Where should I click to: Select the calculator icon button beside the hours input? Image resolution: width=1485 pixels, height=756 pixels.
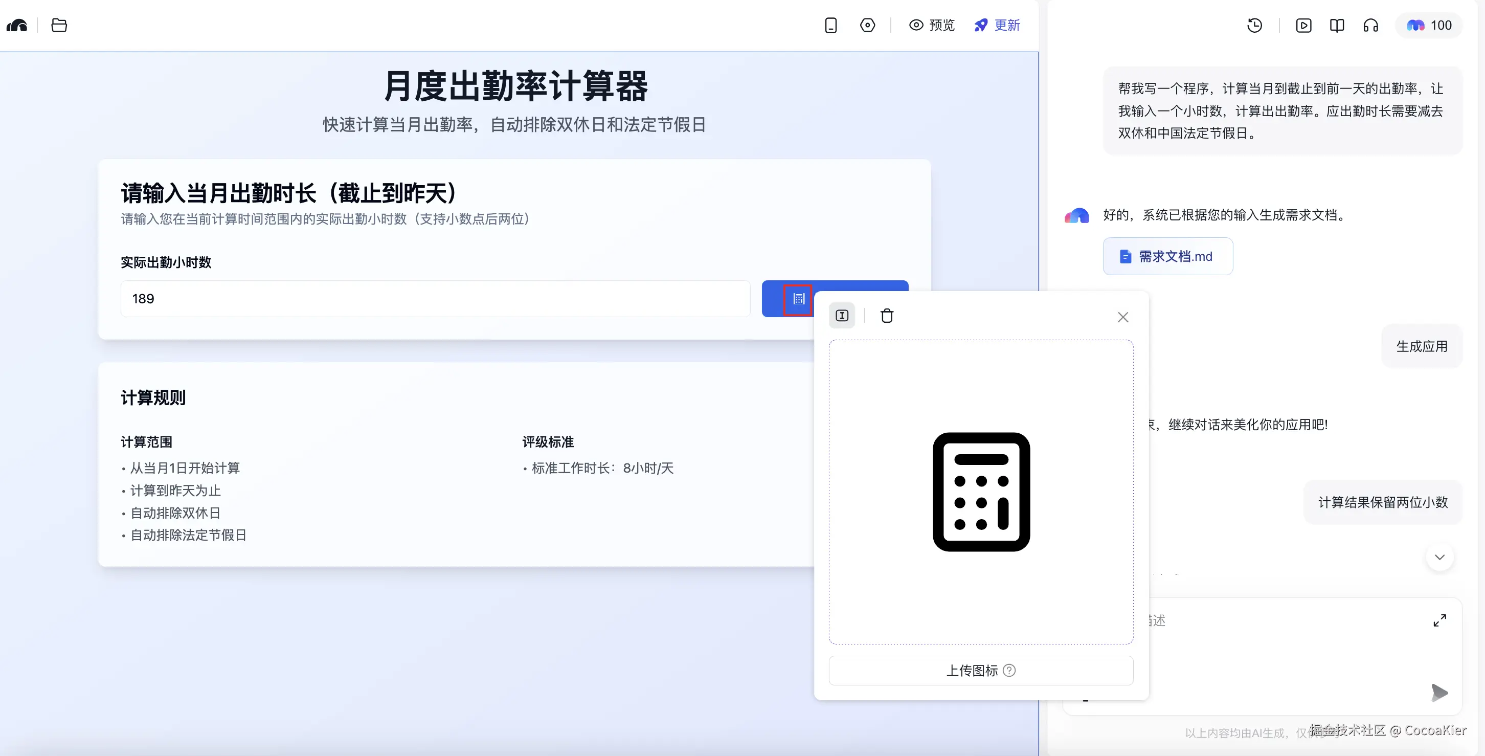798,299
